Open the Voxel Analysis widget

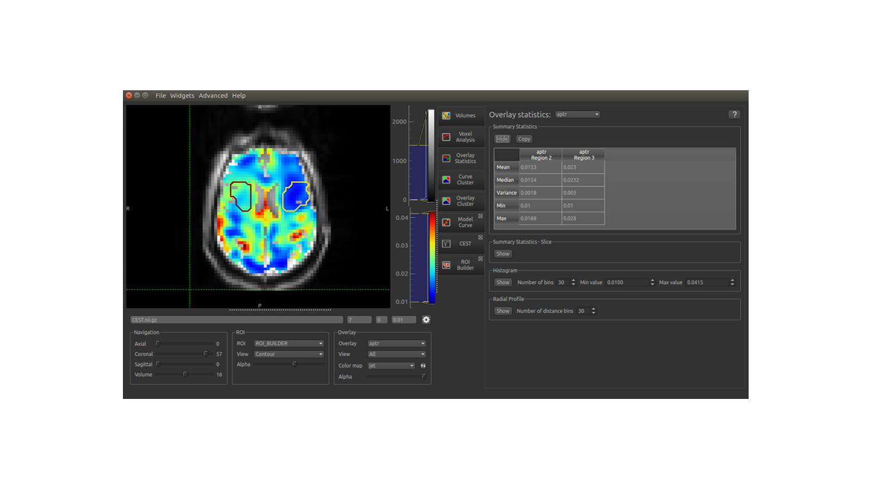(x=460, y=137)
